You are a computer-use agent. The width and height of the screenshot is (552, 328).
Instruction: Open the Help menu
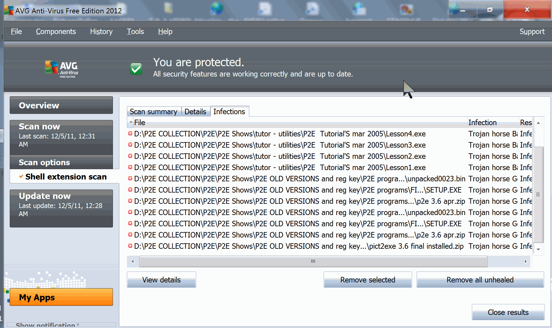pos(165,32)
